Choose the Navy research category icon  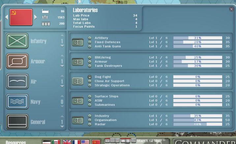17,102
